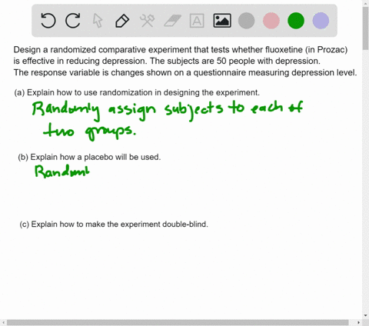Viewport: 369px width, 326px height.
Task: Click the horizontal scrollbar thumb
Action: click(178, 323)
